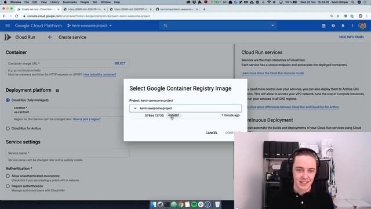Viewport: 371px width, 209px height.
Task: Open the Apple menu
Action: point(5,2)
